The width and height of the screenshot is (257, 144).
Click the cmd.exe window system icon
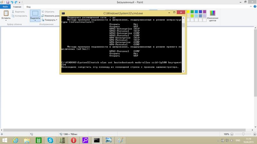(x=63, y=13)
